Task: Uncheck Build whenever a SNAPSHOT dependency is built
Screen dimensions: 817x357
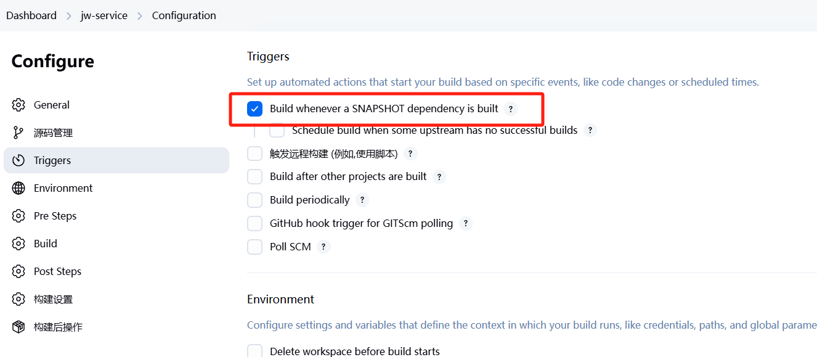Action: (x=255, y=109)
